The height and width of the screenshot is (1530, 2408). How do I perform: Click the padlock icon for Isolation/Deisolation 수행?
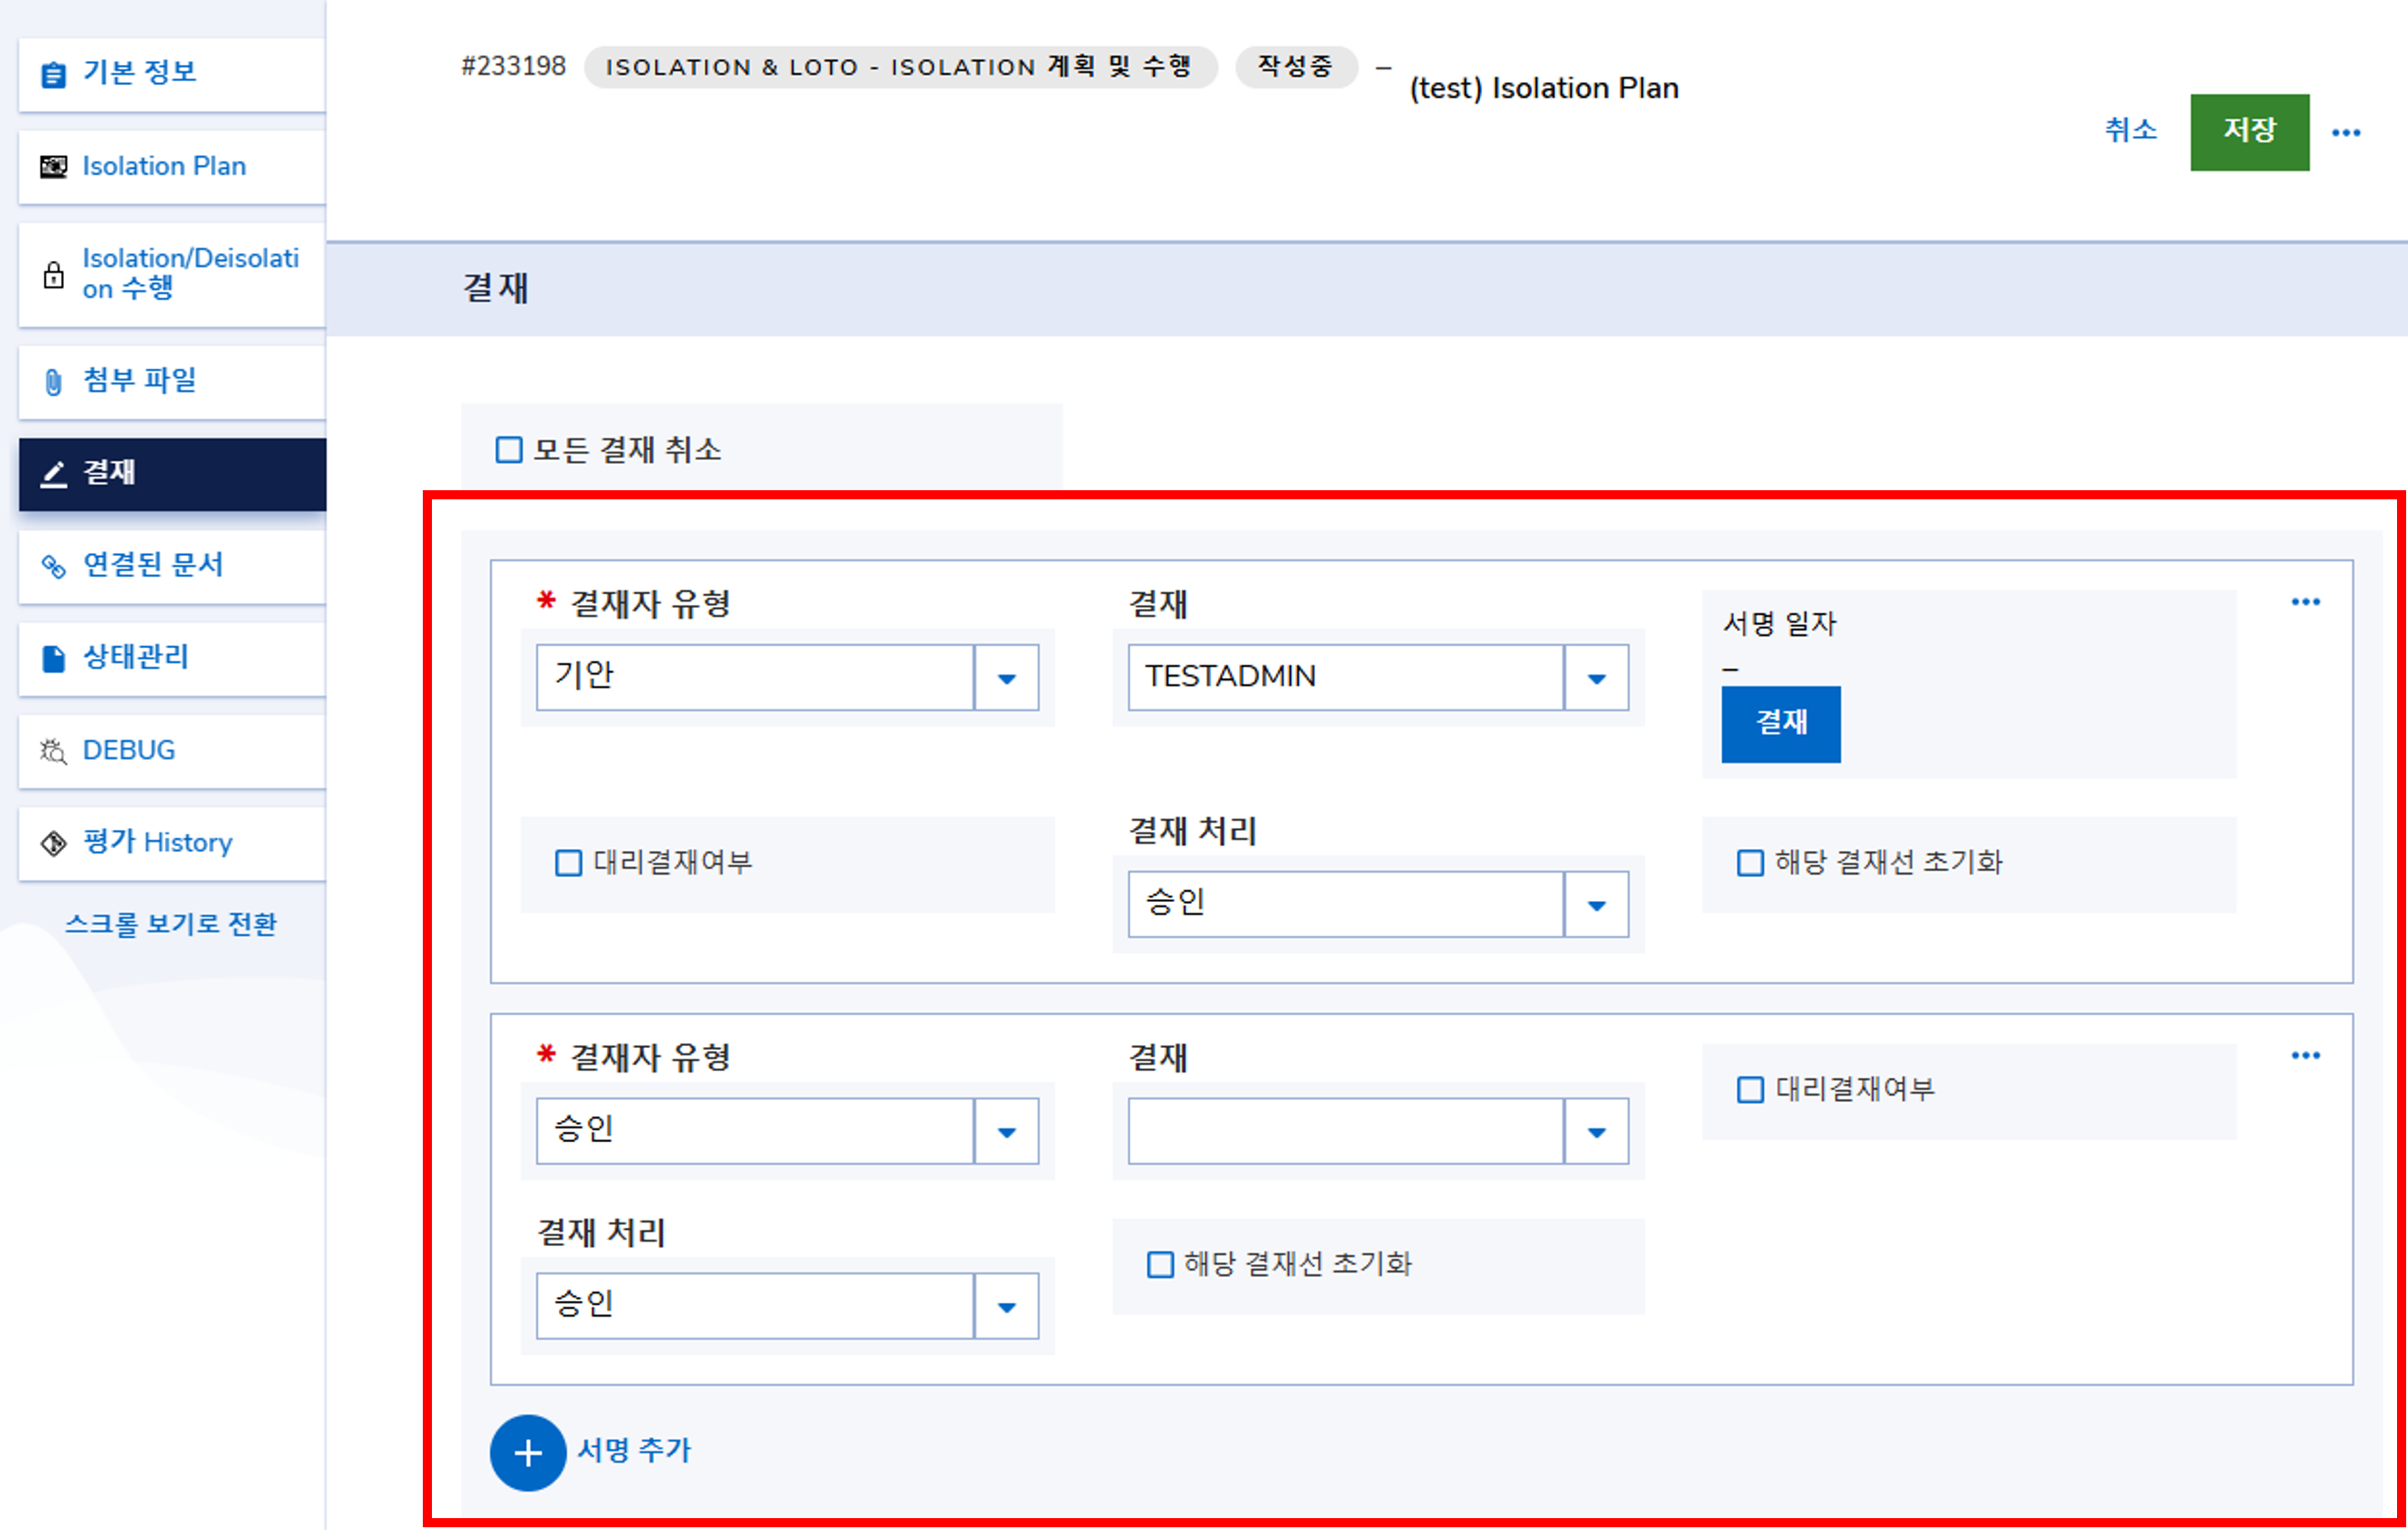pos(53,275)
